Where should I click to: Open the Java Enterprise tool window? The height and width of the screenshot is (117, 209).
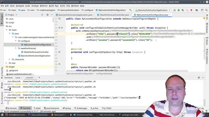(52, 108)
